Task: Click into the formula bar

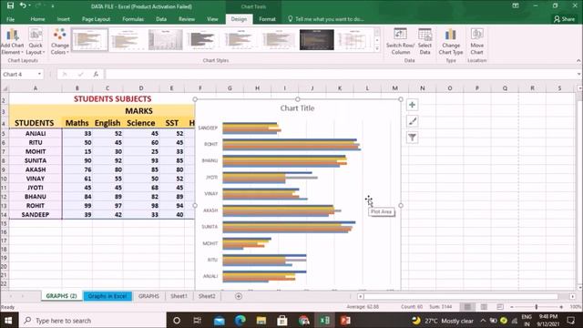Action: coord(340,74)
